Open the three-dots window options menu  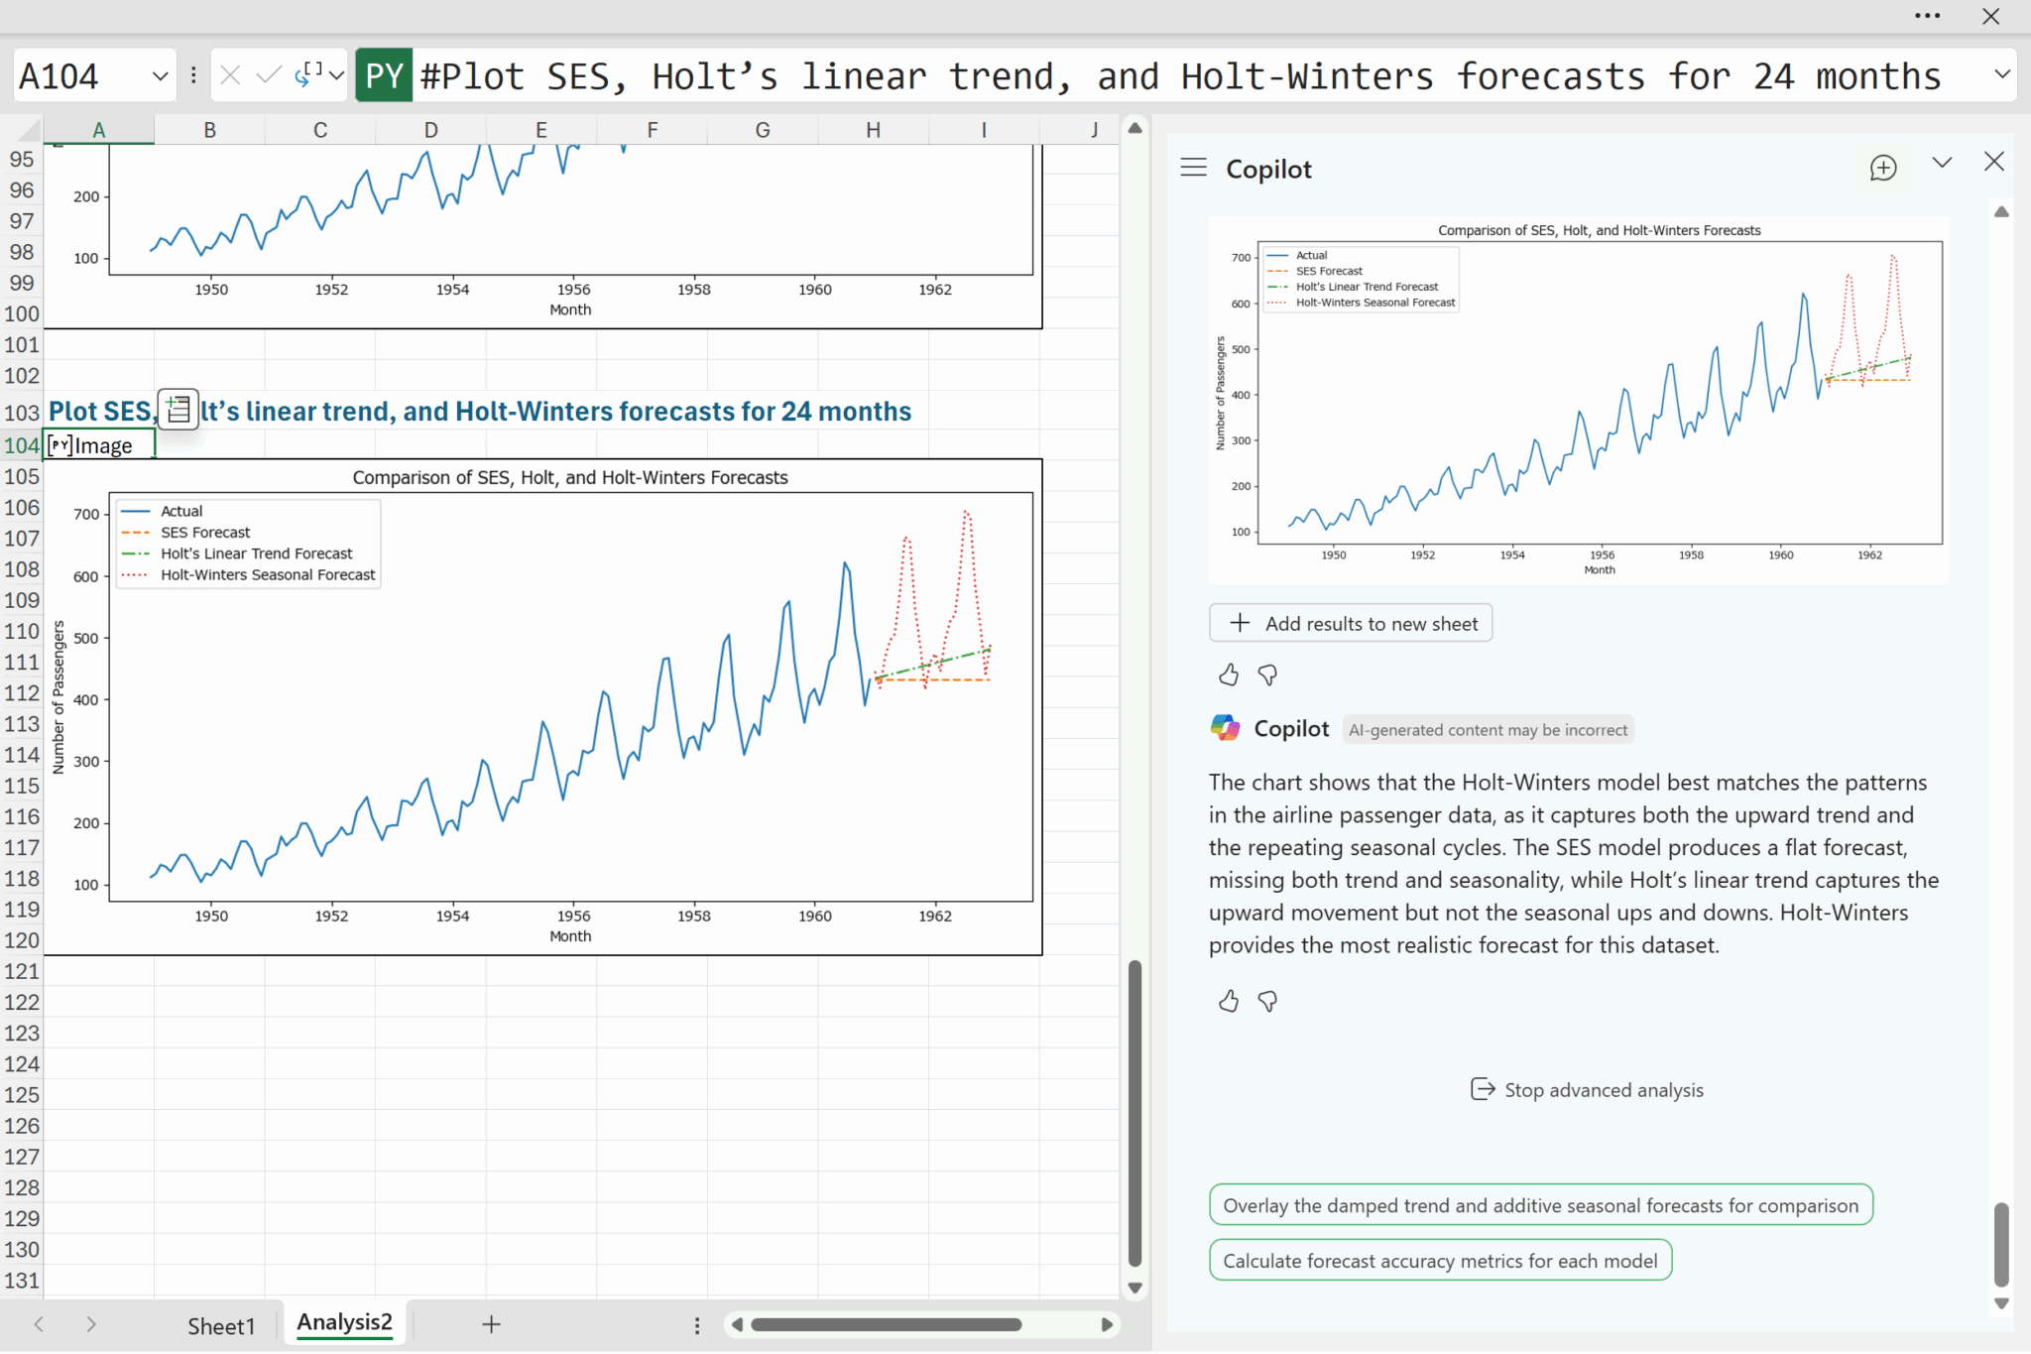point(1927,16)
